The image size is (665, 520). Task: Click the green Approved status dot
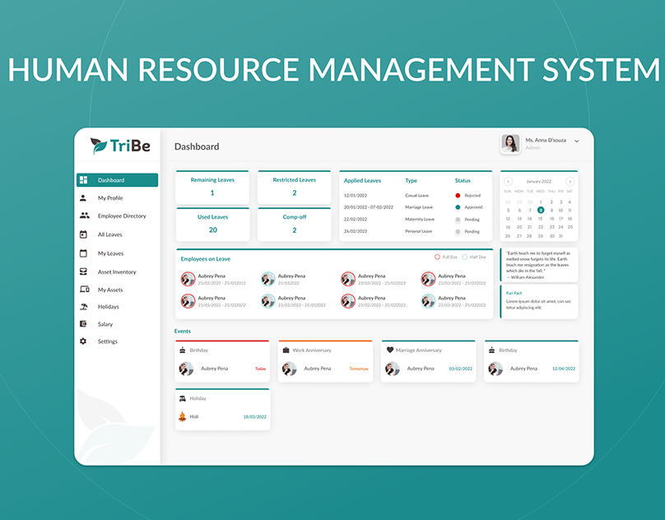coord(458,207)
